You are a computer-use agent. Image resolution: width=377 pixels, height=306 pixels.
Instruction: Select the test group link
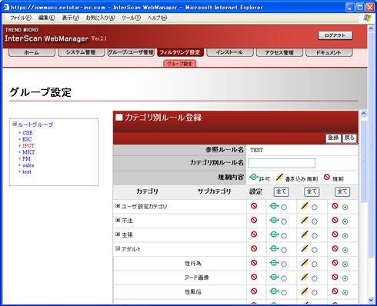coord(27,172)
